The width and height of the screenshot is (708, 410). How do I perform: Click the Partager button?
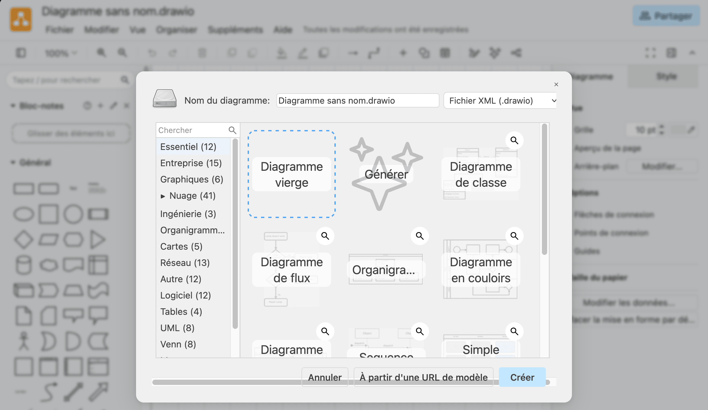[666, 16]
